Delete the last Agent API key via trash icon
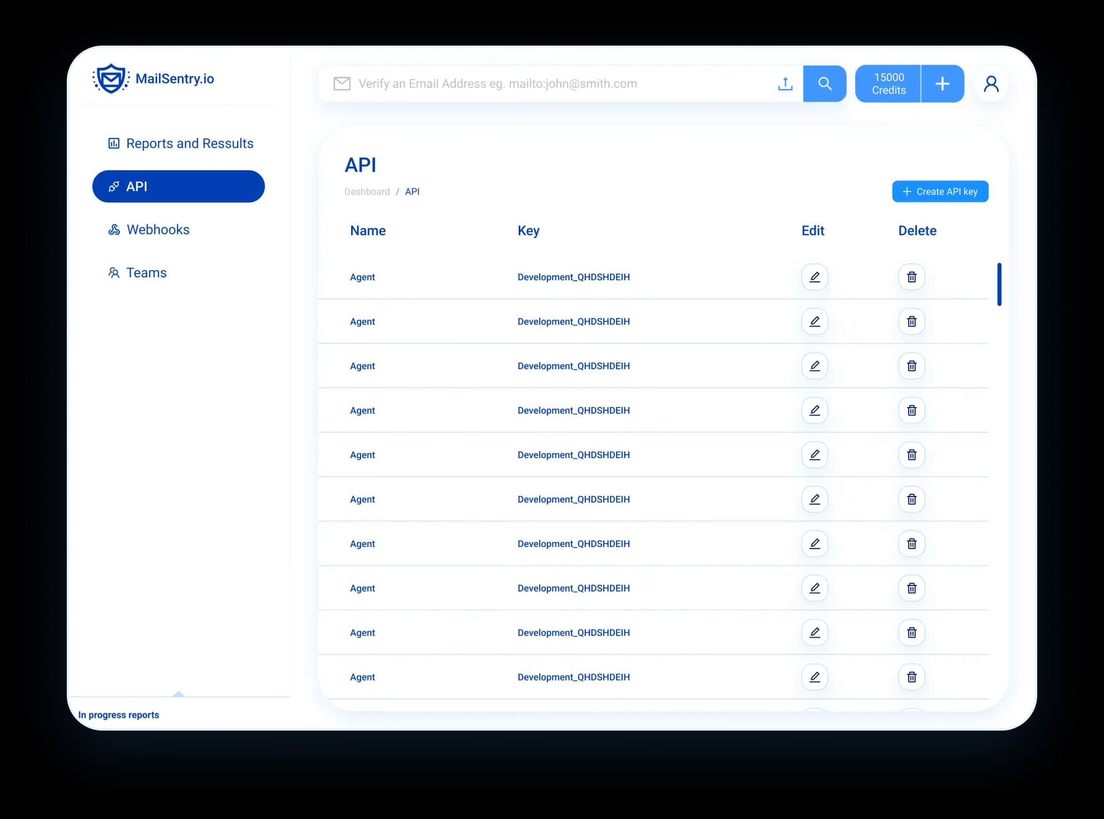Viewport: 1104px width, 819px height. tap(911, 677)
